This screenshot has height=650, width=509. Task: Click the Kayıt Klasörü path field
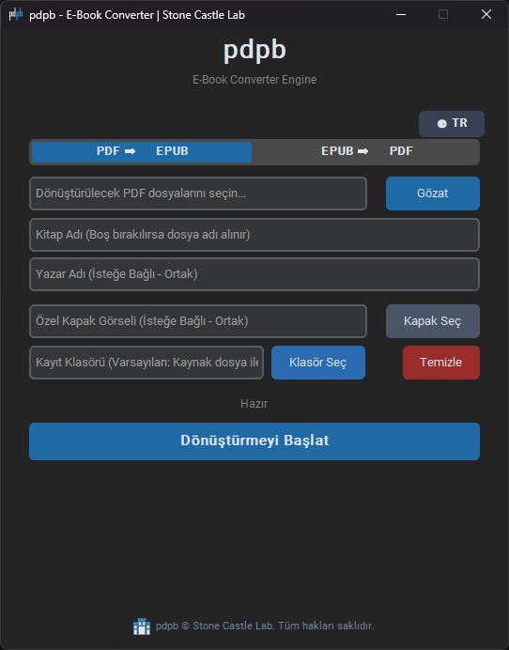pos(147,363)
